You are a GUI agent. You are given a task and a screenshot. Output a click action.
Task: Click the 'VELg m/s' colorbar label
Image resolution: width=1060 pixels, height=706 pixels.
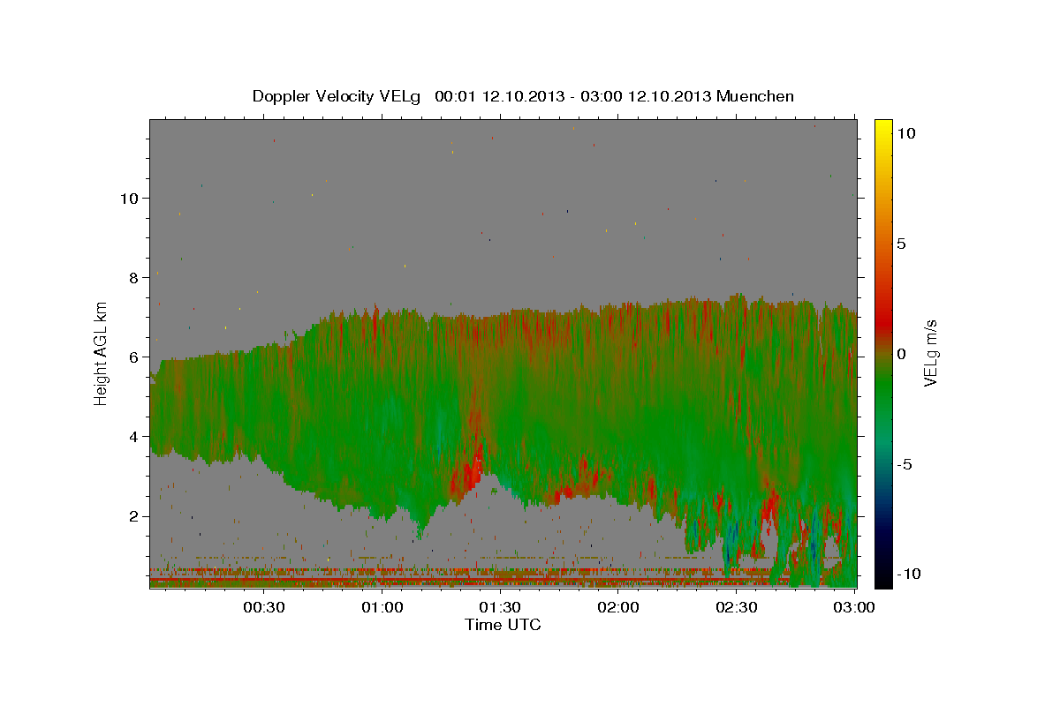coord(932,353)
